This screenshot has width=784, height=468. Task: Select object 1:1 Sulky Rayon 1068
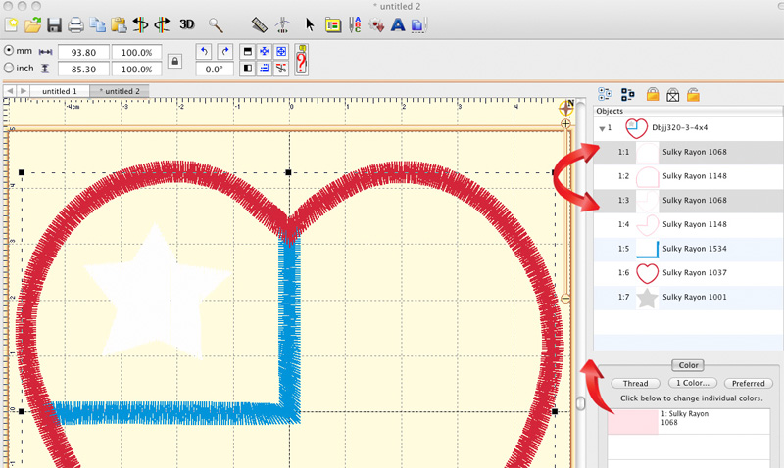(688, 153)
